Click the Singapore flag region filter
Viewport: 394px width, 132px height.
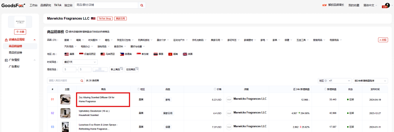[x=139, y=54]
